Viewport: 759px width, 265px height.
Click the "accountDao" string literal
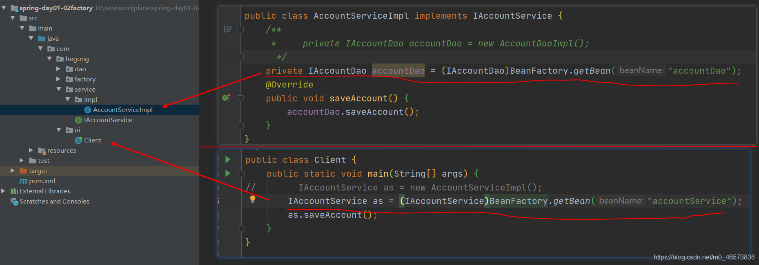tap(699, 71)
